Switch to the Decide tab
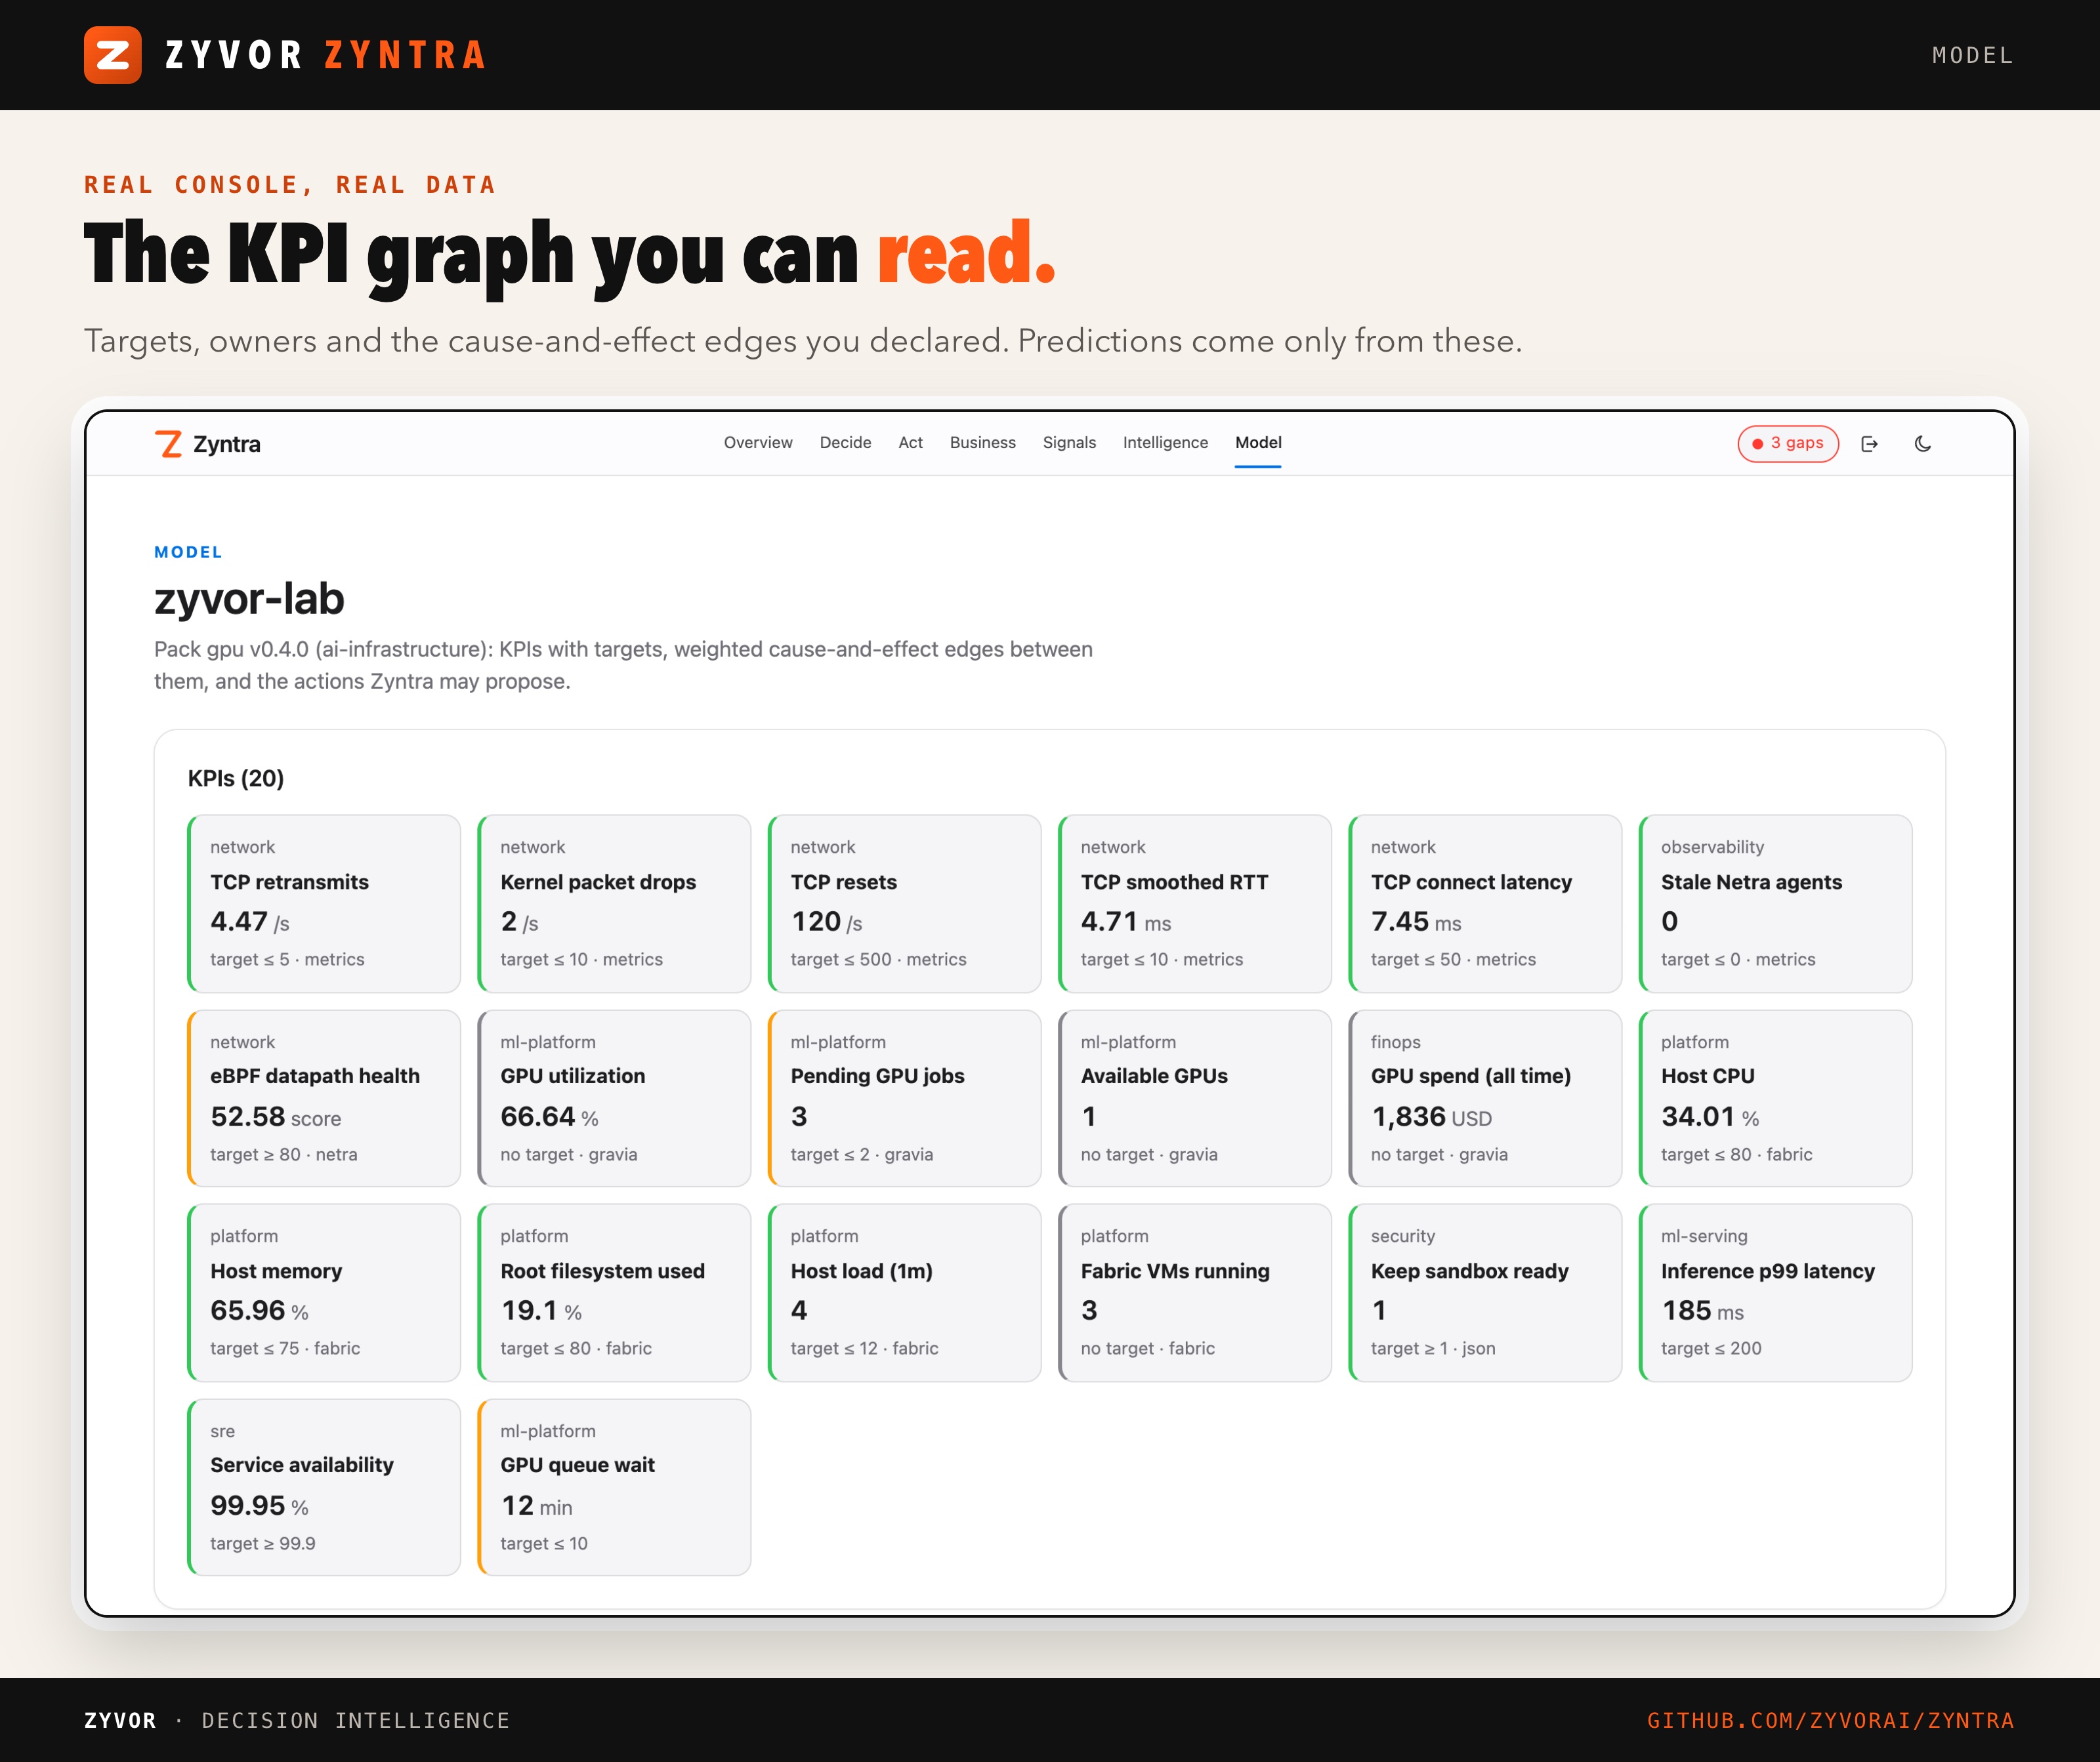This screenshot has height=1762, width=2100. click(x=845, y=443)
